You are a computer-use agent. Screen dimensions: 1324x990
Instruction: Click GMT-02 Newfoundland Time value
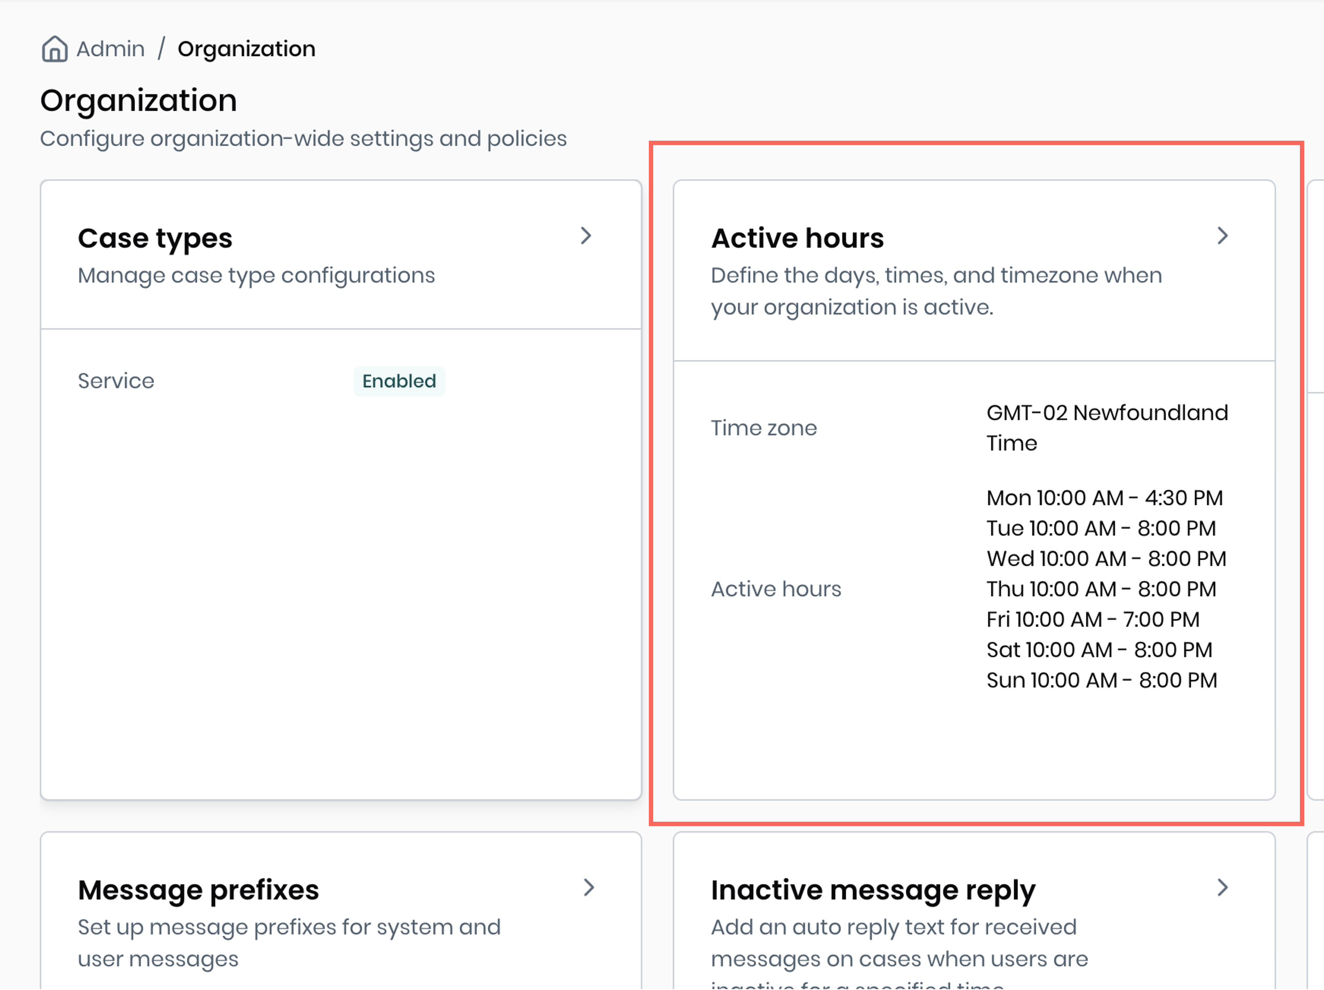(1107, 428)
